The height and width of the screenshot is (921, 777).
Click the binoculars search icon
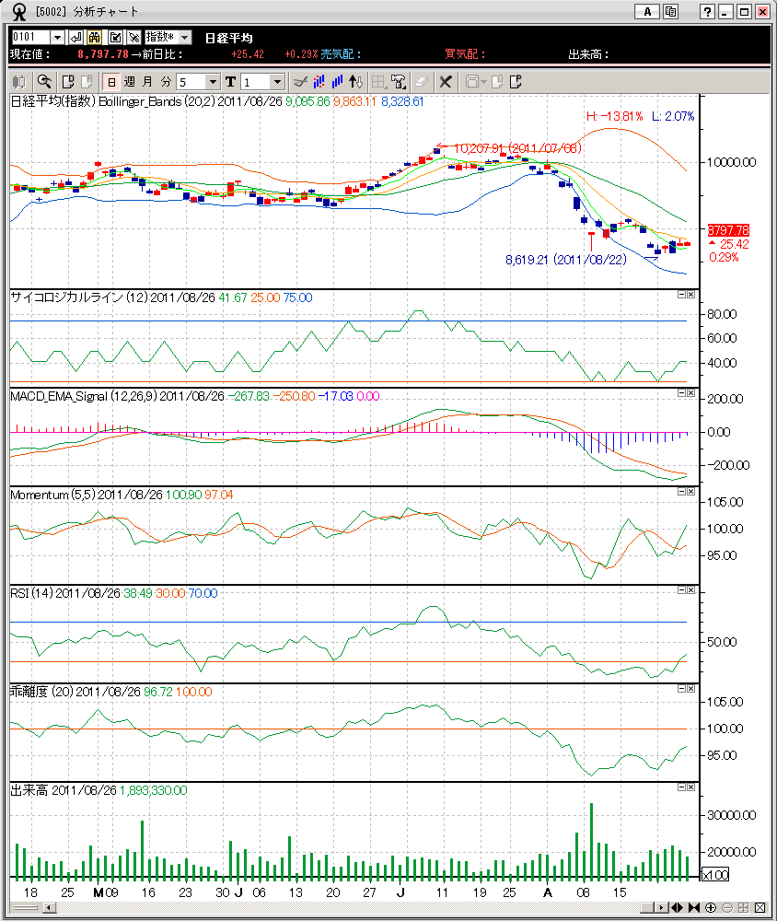pos(94,37)
